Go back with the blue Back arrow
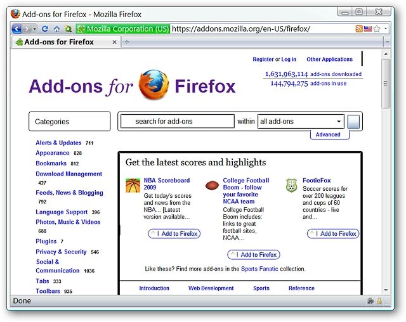Screen dimensions: 406x322 coord(16,29)
